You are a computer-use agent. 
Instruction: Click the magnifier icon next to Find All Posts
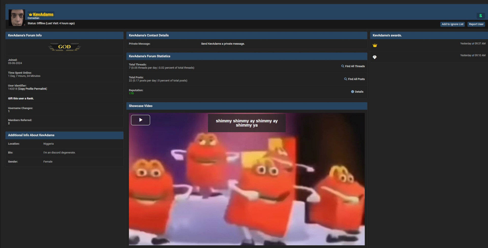tap(346, 79)
